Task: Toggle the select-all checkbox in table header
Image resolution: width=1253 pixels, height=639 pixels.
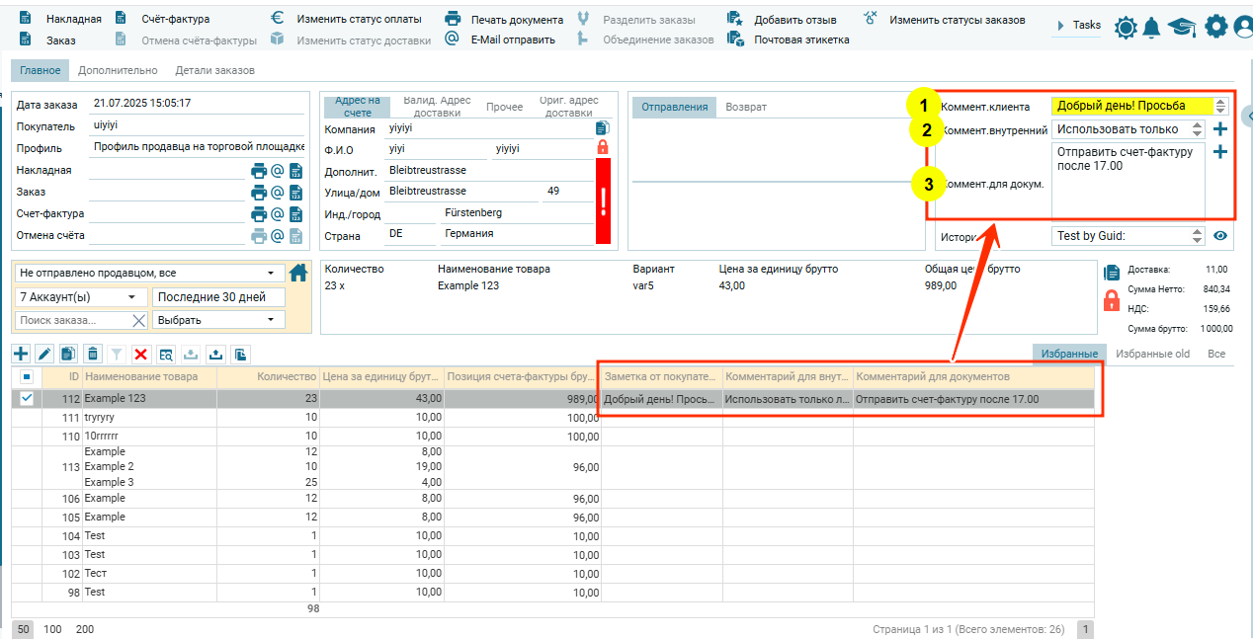Action: click(x=27, y=376)
